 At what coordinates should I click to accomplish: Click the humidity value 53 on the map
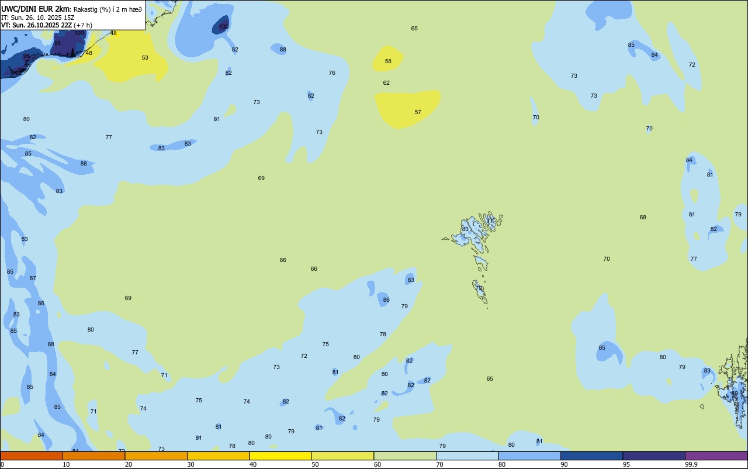click(x=145, y=58)
